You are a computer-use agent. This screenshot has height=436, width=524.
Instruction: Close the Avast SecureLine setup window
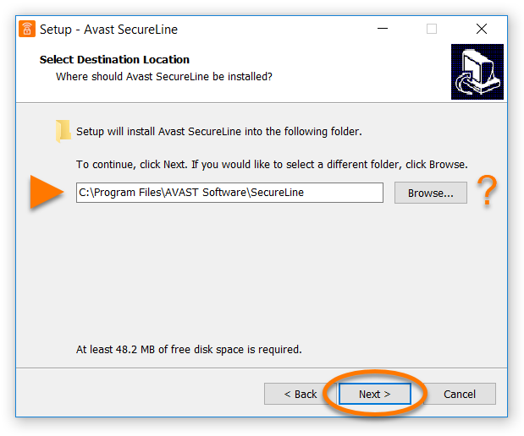click(x=481, y=29)
